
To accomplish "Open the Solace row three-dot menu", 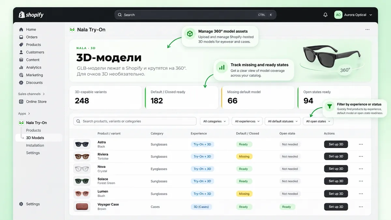I will (x=361, y=181).
